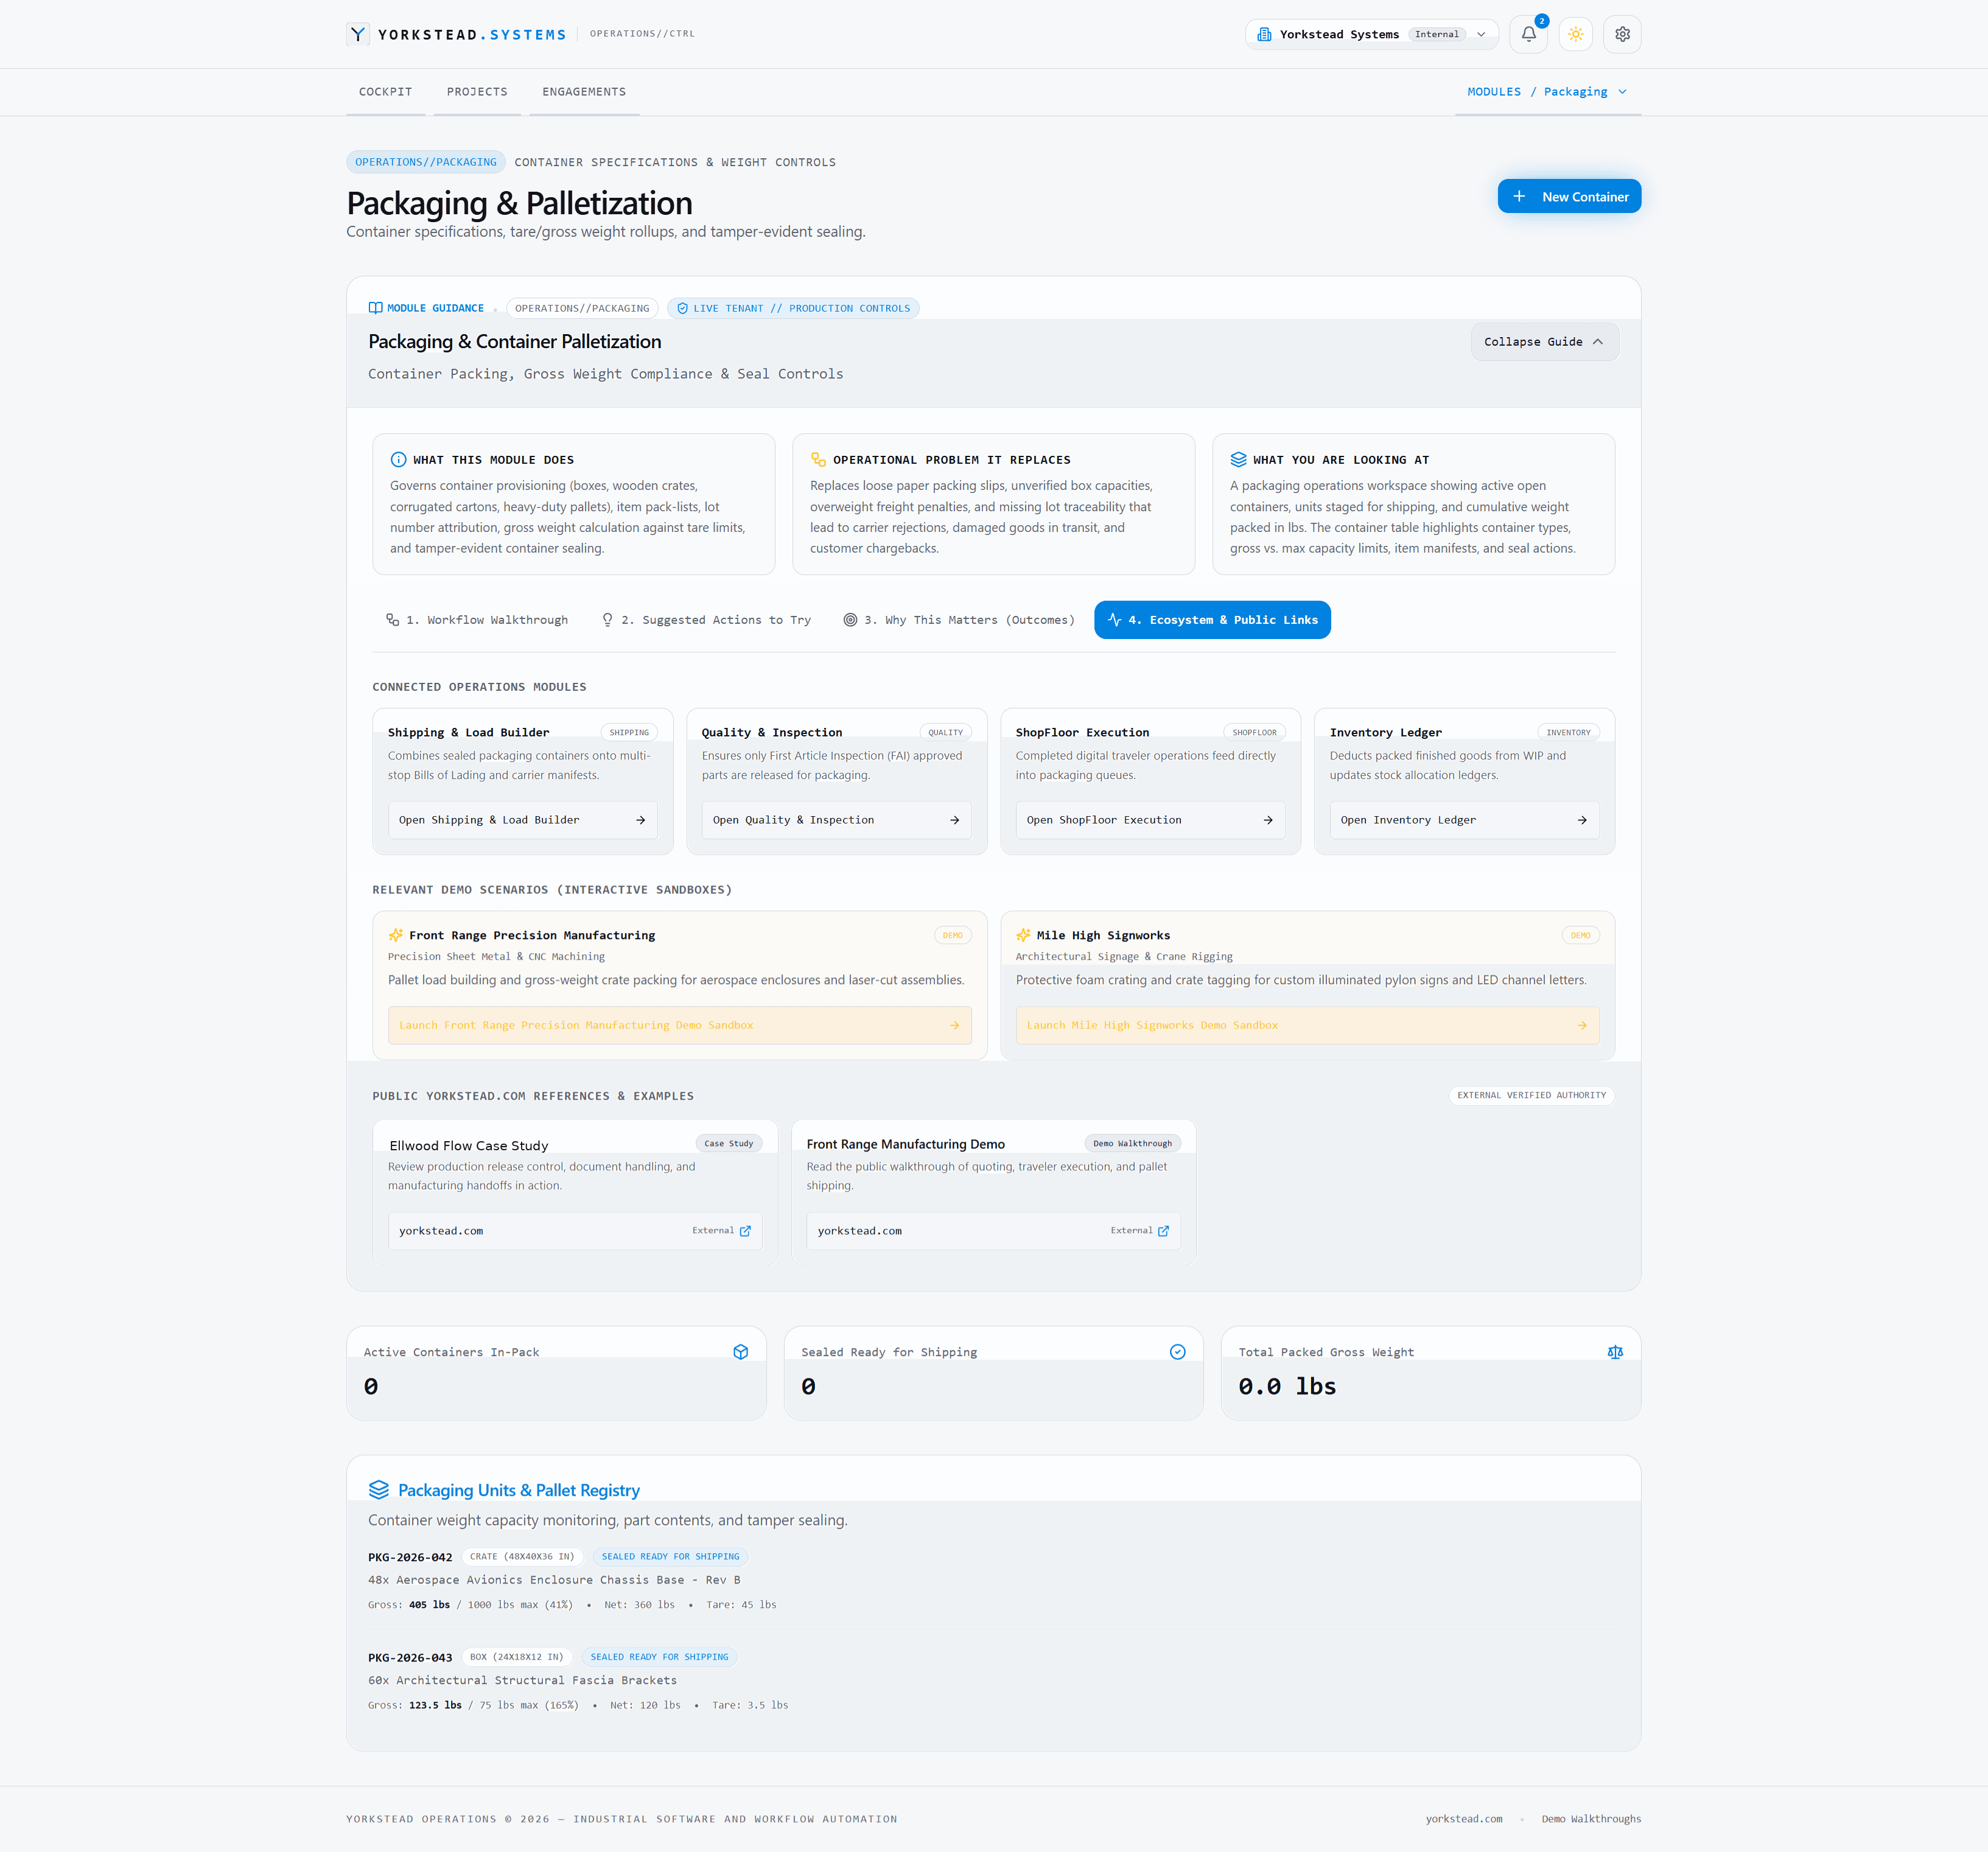Switch to the Cockpit tab
This screenshot has height=1852, width=1988.
386,92
